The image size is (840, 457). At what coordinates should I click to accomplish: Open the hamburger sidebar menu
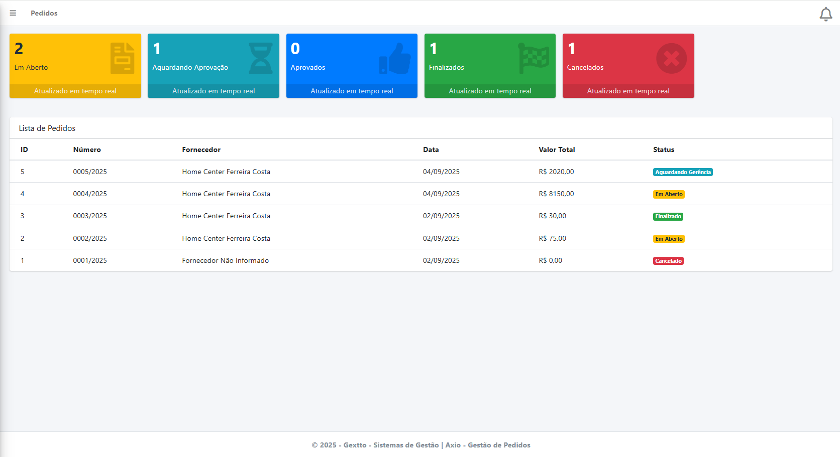click(x=13, y=13)
